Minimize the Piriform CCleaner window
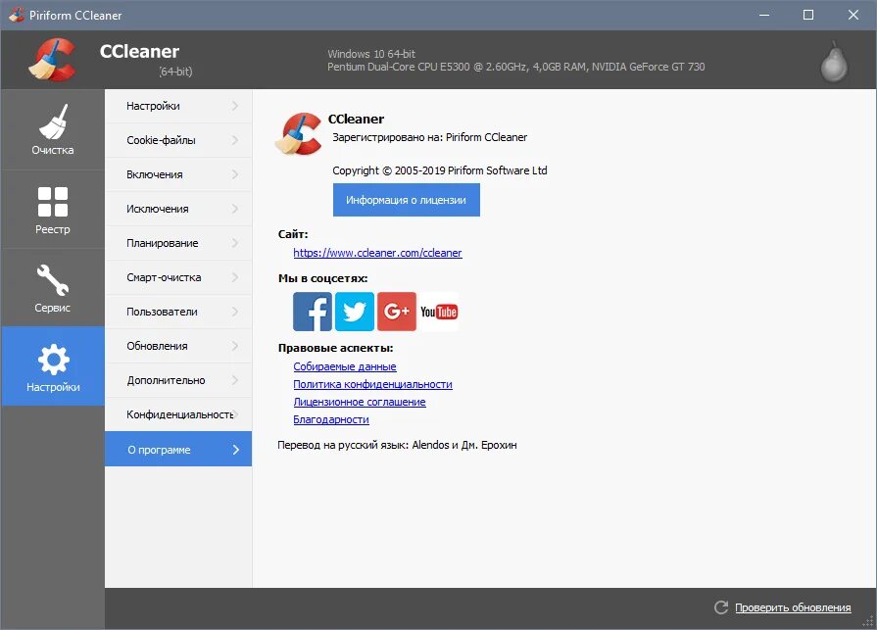This screenshot has width=877, height=630. pyautogui.click(x=764, y=15)
